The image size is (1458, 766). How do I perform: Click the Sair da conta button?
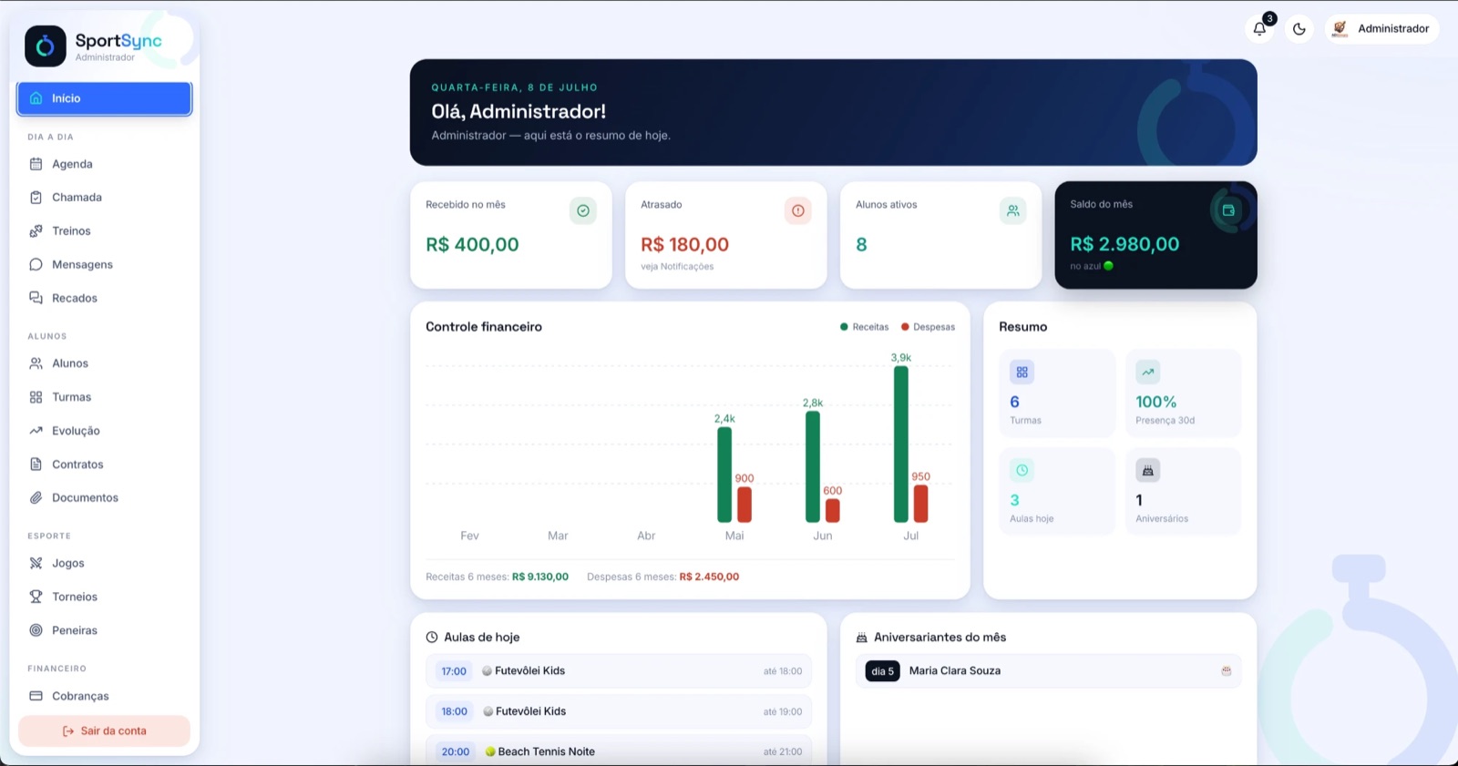tap(104, 730)
